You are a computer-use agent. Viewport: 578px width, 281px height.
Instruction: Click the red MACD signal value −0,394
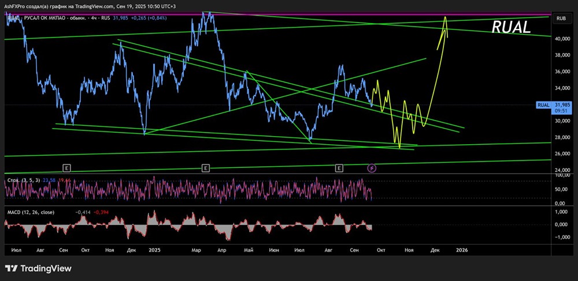101,212
